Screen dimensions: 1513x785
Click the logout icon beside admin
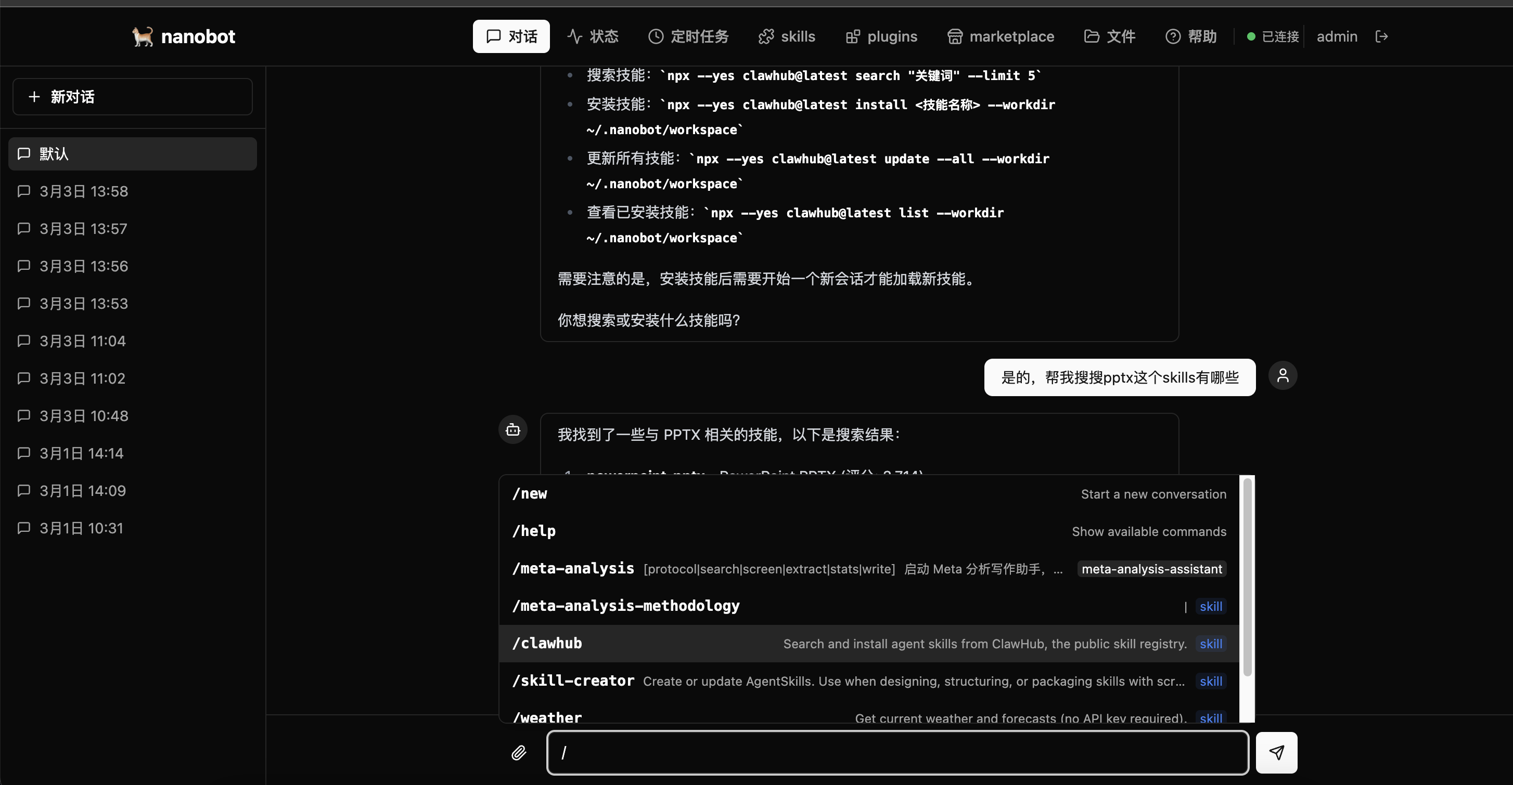point(1381,36)
